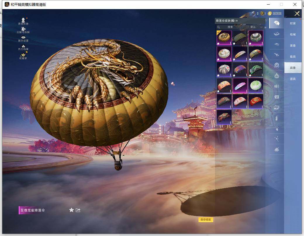Select the roast chicken category icon
Screen dimensions: 304x236
277,149
